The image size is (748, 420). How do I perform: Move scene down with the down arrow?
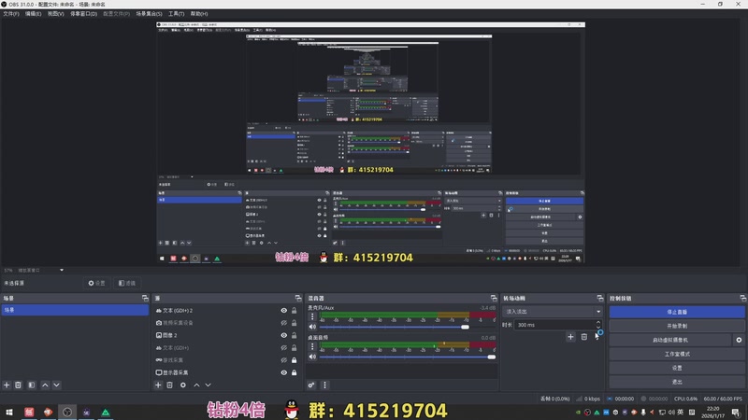tap(56, 385)
